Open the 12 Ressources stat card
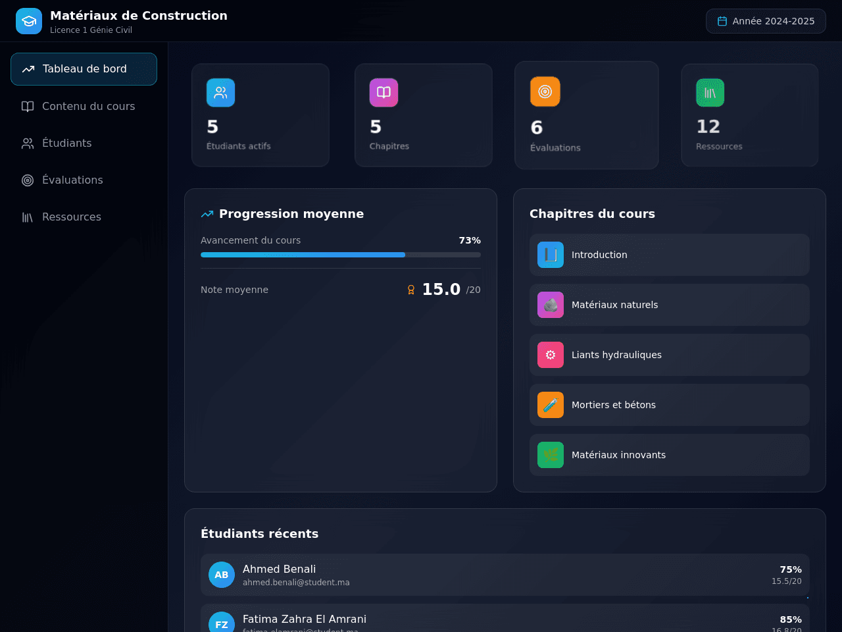Image resolution: width=842 pixels, height=632 pixels. tap(750, 115)
